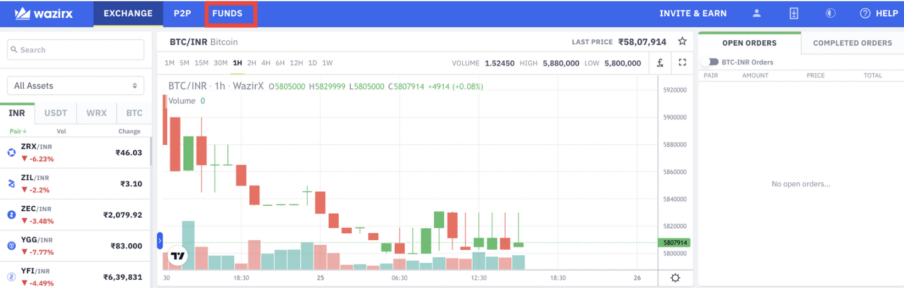The height and width of the screenshot is (288, 904).
Task: Sort by the Change column header
Action: (x=130, y=131)
